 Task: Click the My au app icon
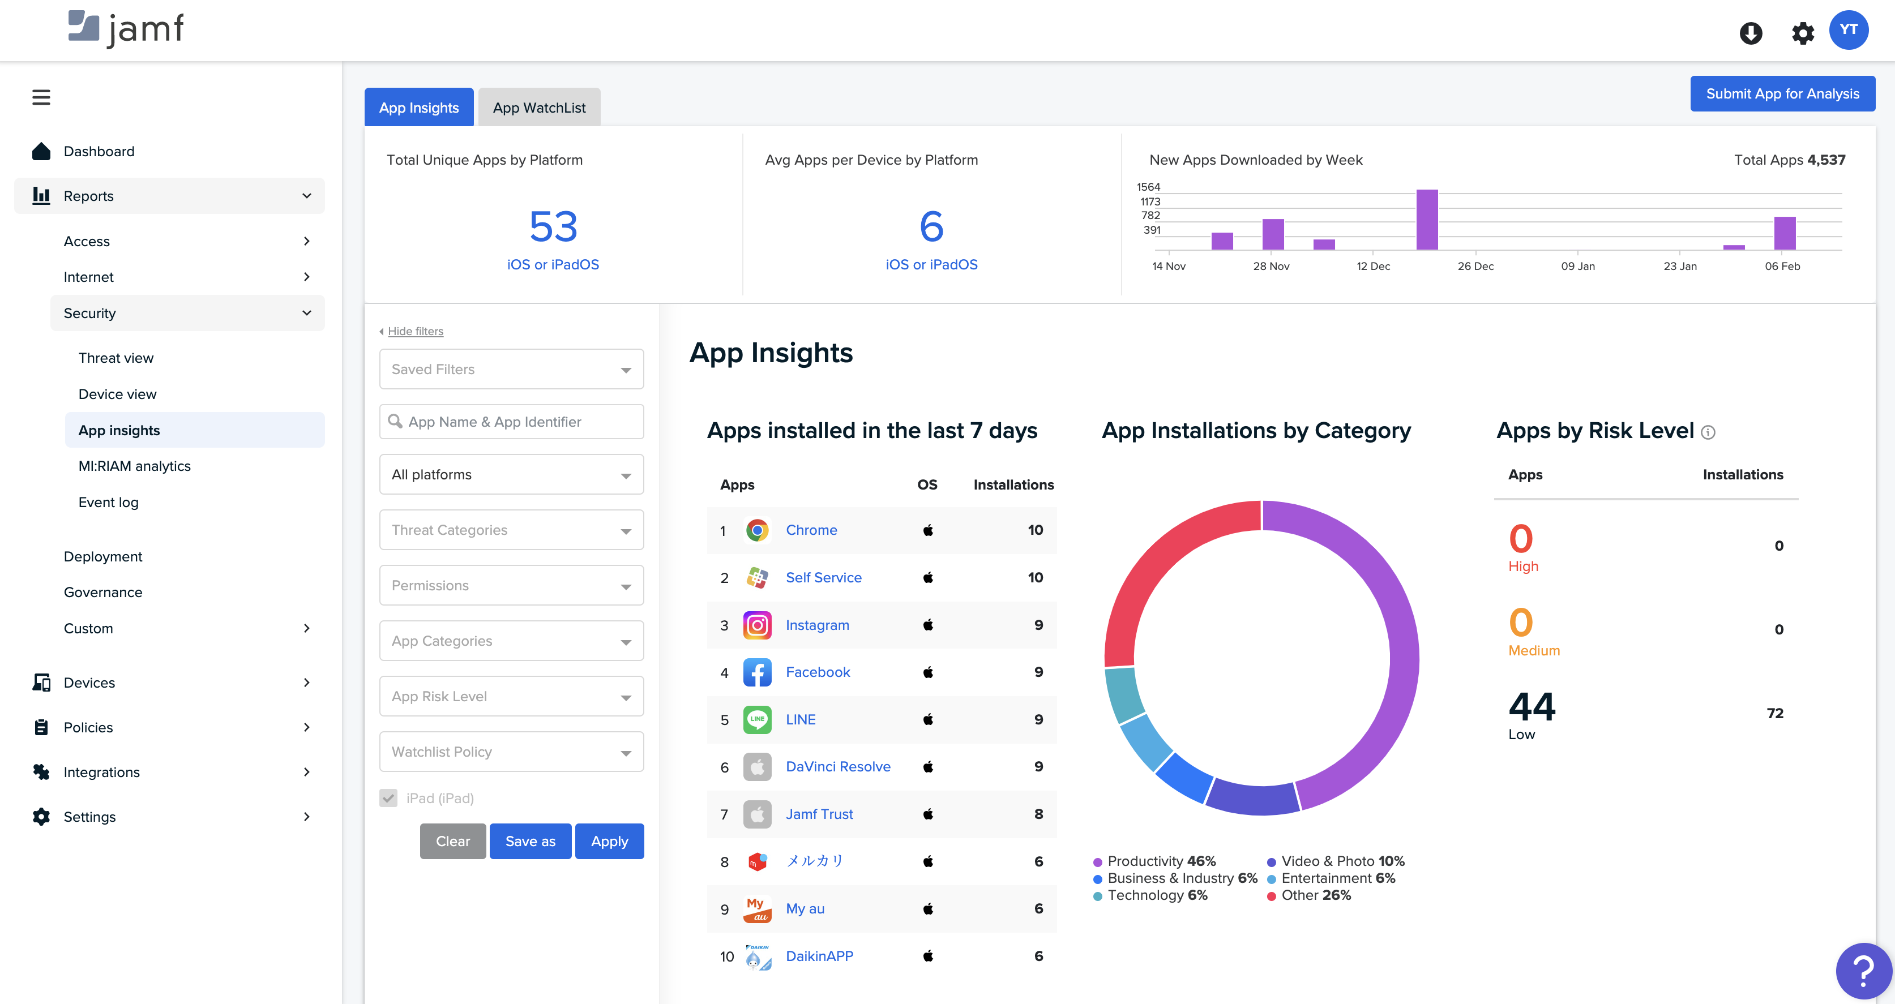click(x=757, y=909)
